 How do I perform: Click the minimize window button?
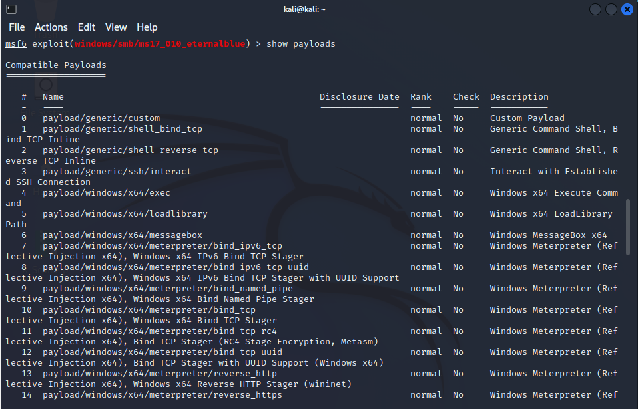[595, 9]
